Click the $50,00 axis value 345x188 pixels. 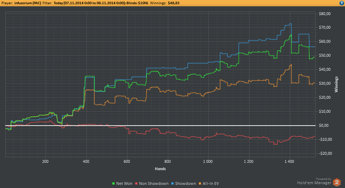click(x=325, y=55)
